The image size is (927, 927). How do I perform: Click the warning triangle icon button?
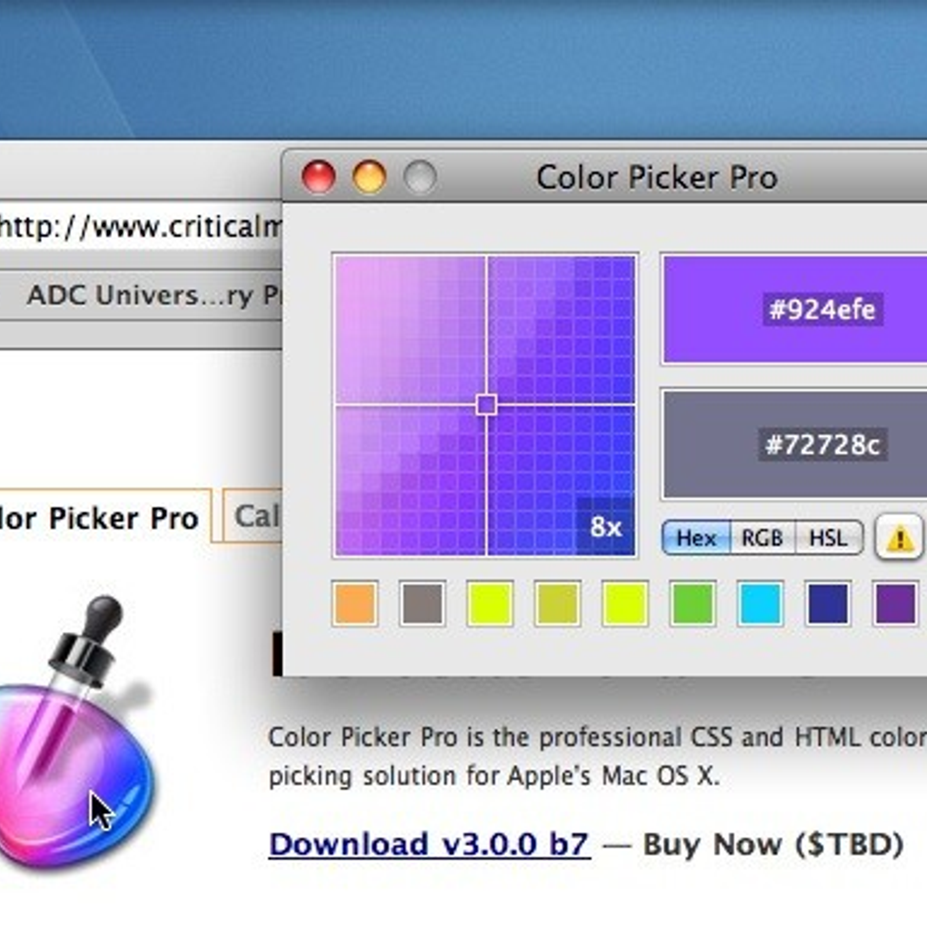(899, 537)
